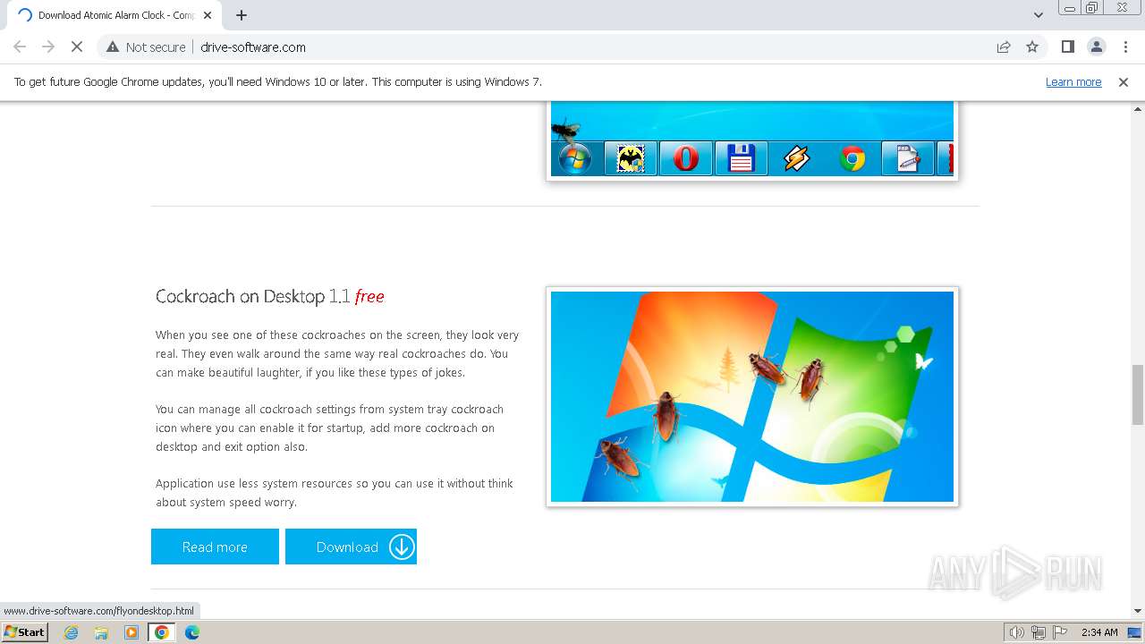Viewport: 1145px width, 644px height.
Task: Switch to Chrome in the taskbar
Action: [x=162, y=632]
